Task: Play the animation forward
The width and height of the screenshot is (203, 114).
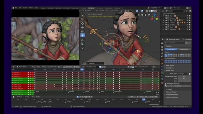Action: click(x=87, y=97)
